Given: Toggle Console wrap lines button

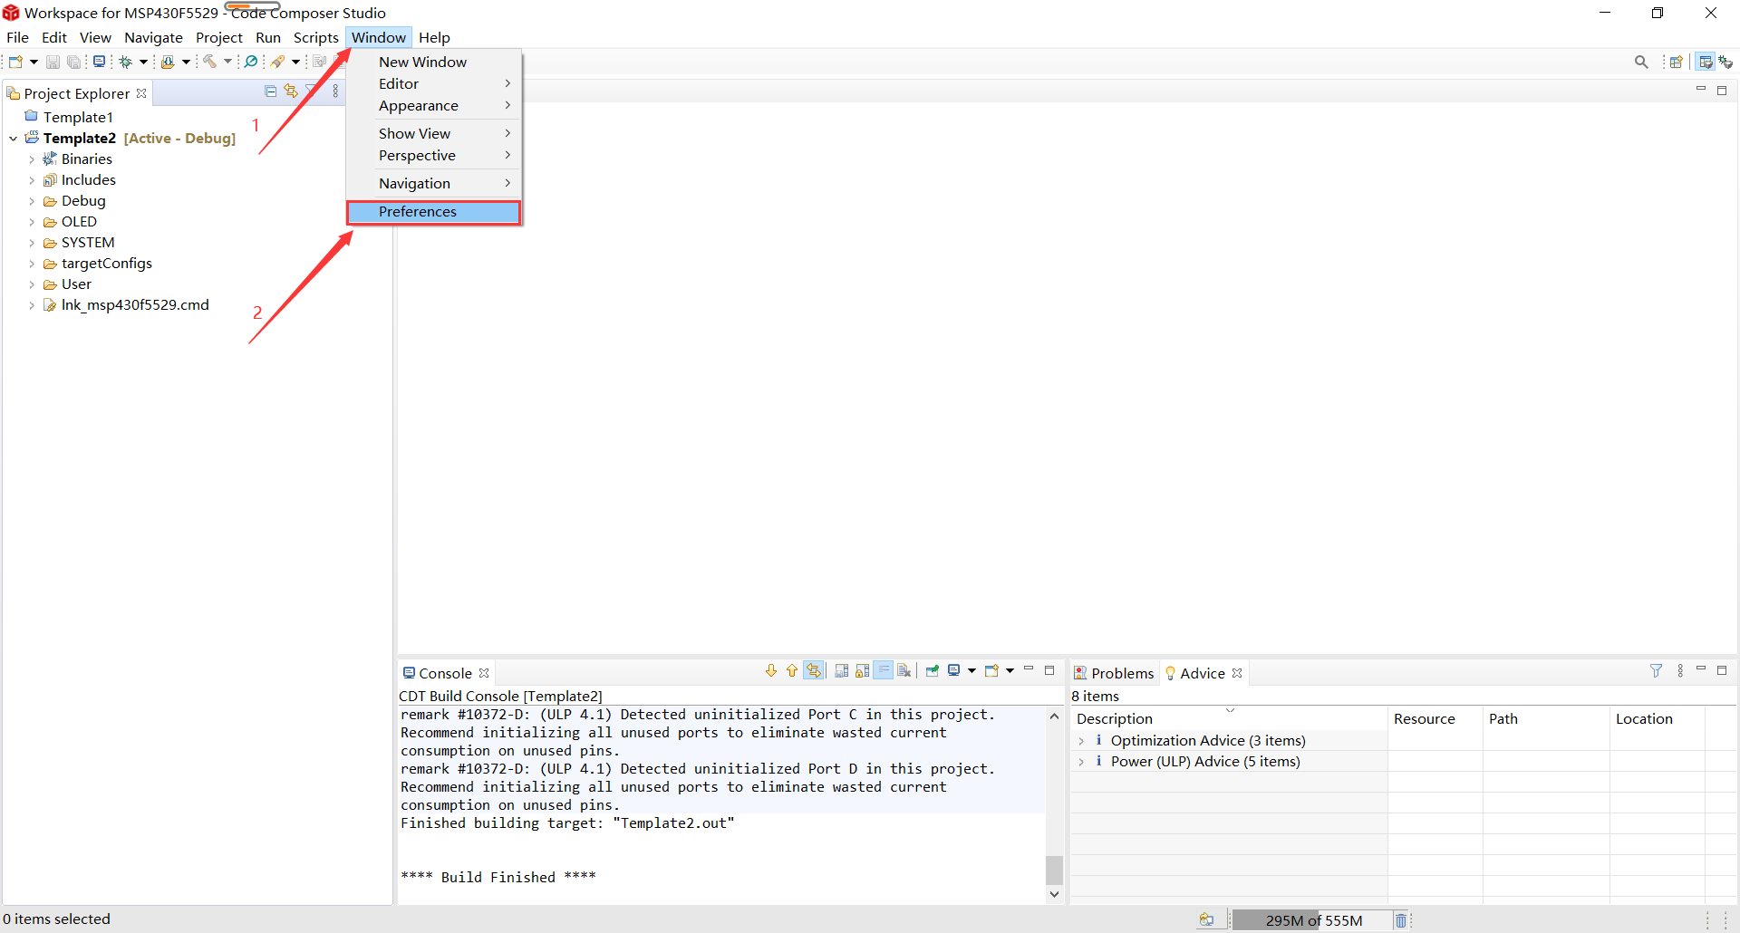Looking at the screenshot, I should 814,670.
